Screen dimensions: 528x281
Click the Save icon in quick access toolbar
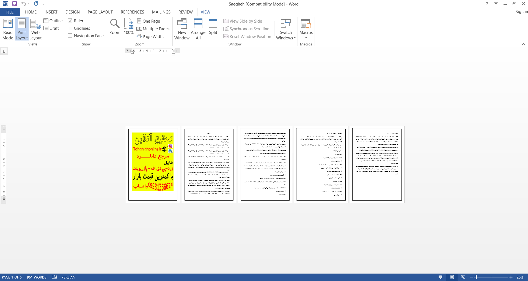pos(15,4)
